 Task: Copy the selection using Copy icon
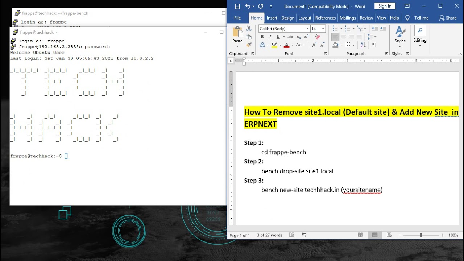[x=249, y=37]
